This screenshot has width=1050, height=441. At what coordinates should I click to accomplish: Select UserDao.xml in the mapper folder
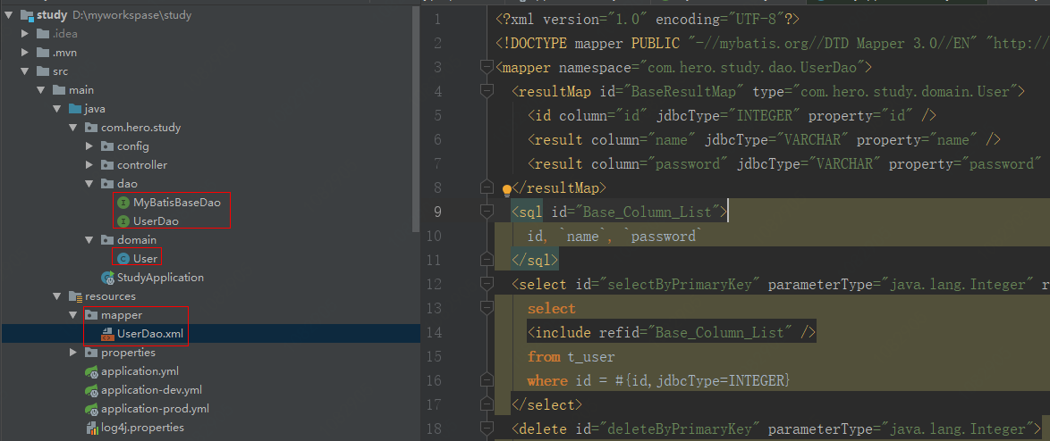coord(150,333)
